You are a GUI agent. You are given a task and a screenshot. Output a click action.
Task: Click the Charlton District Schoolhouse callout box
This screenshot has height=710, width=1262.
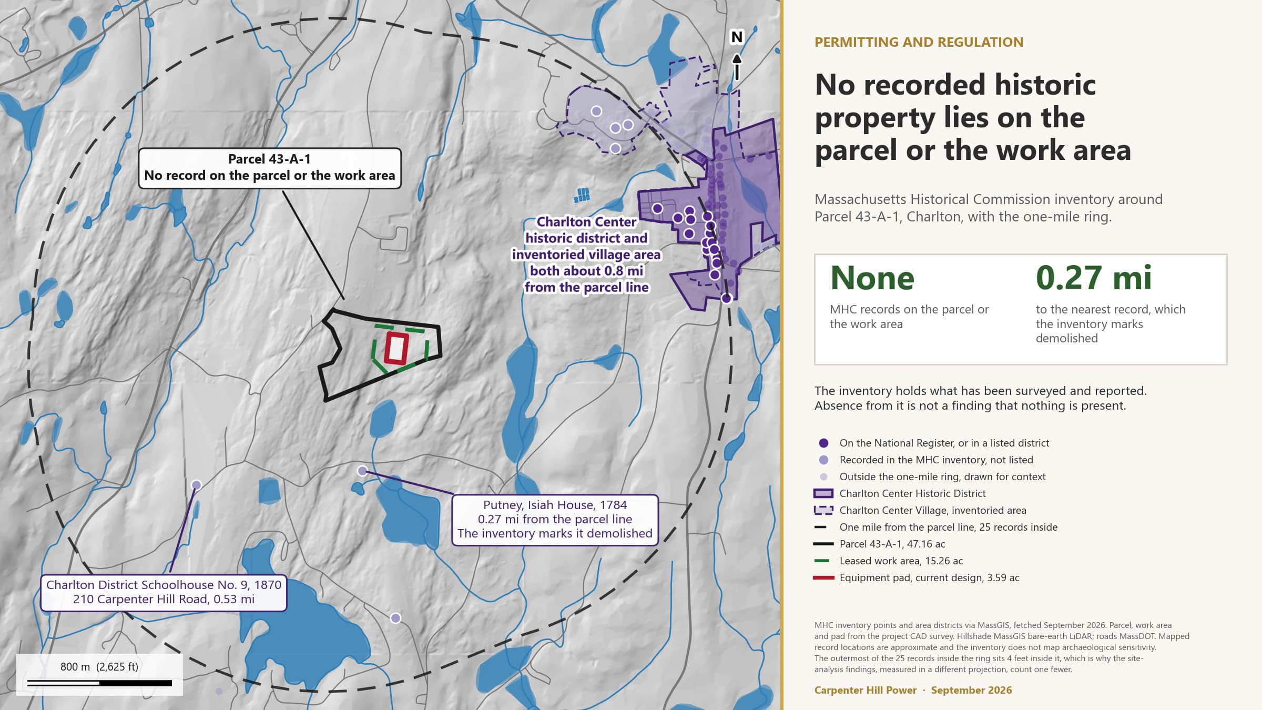tap(164, 592)
